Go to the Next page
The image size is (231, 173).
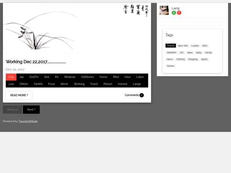(31, 110)
